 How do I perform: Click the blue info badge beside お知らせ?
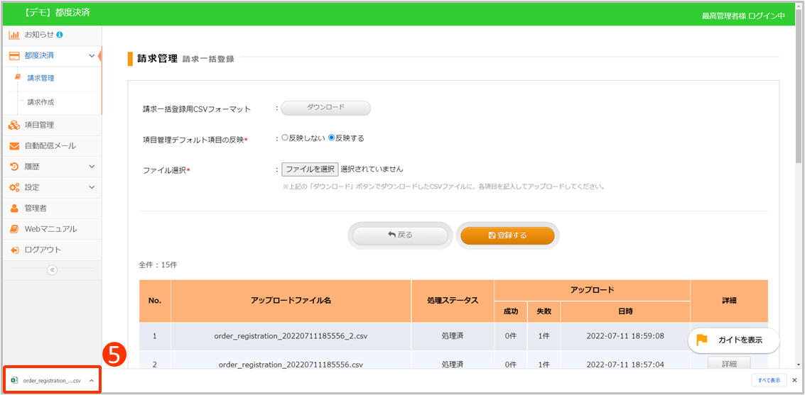click(60, 35)
